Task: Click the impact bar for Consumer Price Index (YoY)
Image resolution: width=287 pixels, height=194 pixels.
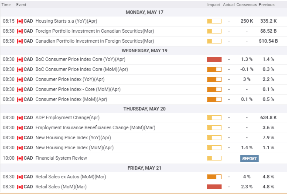Action: click(x=214, y=79)
